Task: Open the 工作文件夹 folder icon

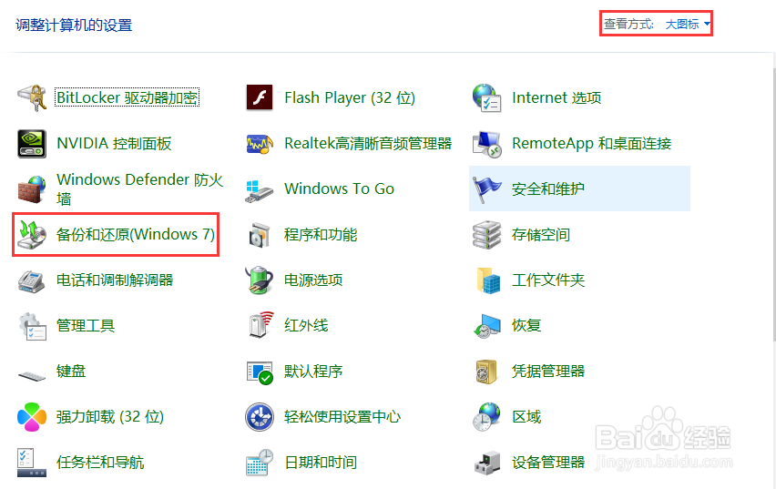Action: (x=488, y=280)
